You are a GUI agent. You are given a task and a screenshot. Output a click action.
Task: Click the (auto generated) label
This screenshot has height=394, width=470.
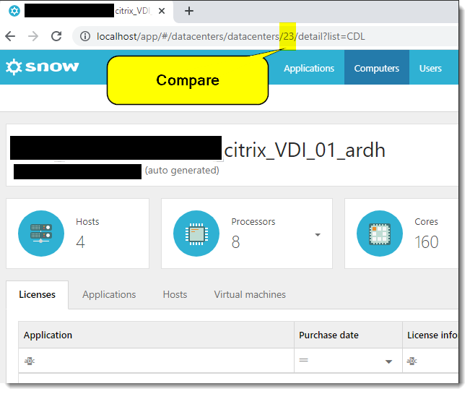point(182,171)
